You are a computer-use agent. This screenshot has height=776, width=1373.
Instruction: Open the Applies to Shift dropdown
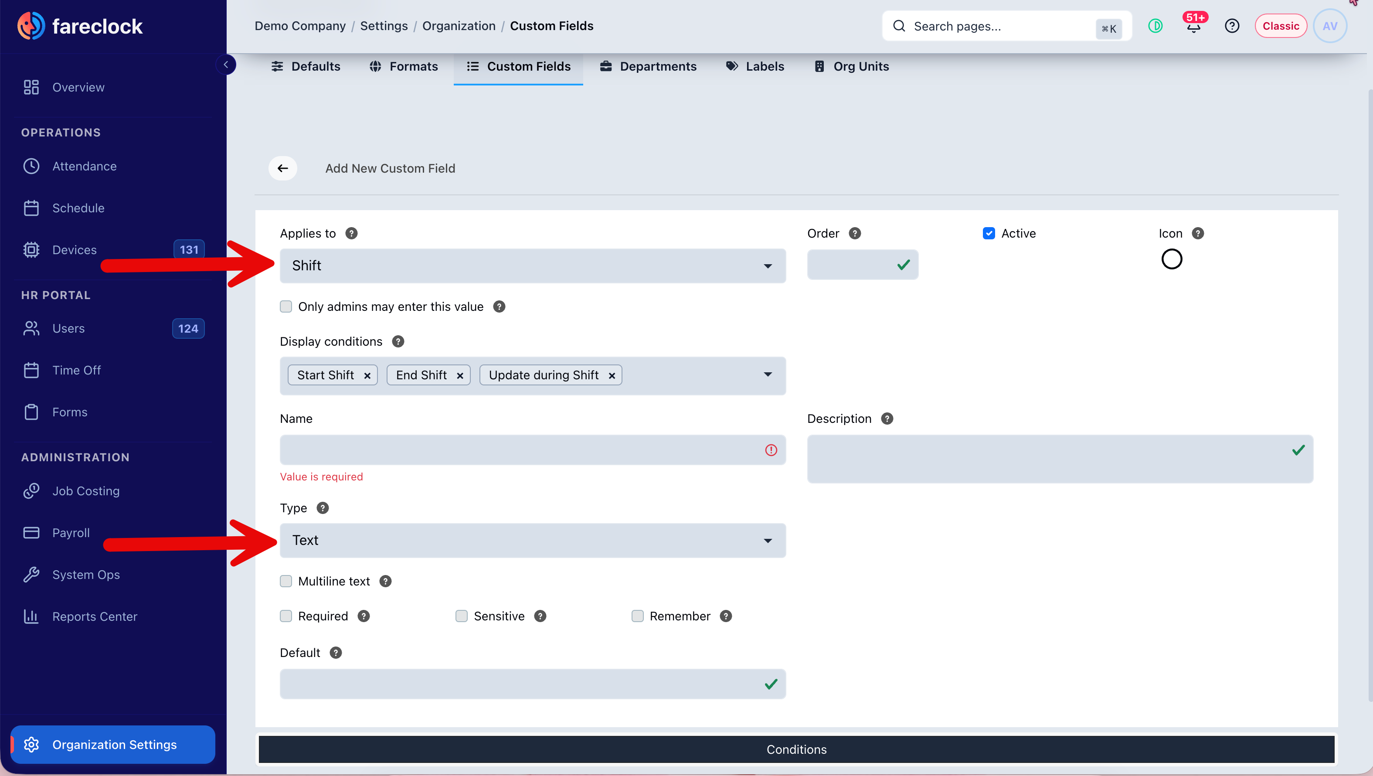(533, 265)
